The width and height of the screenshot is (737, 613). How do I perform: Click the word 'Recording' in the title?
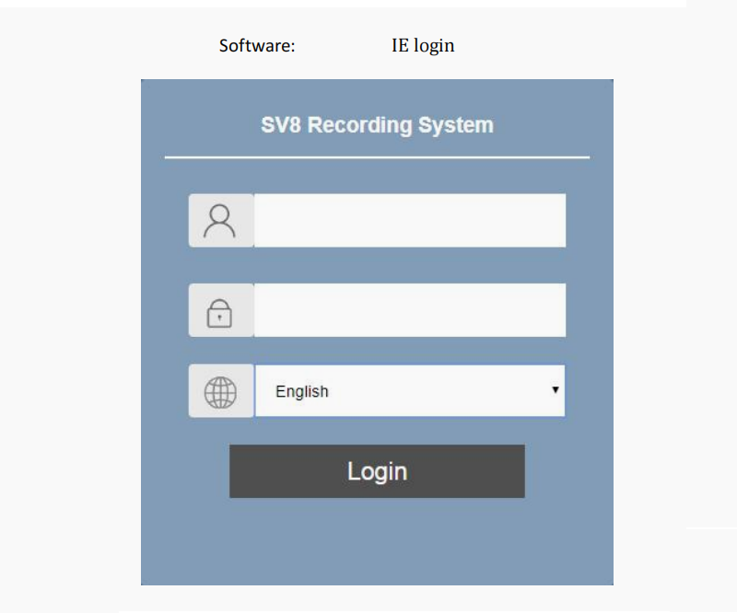pos(359,125)
